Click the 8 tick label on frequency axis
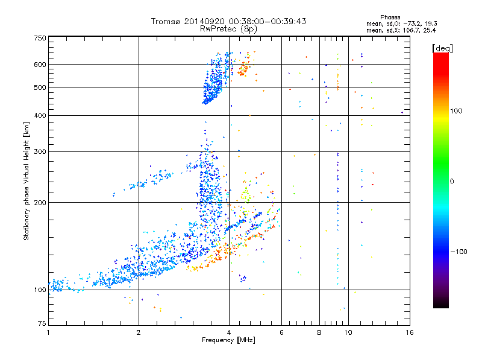482x362 pixels. [x=319, y=332]
